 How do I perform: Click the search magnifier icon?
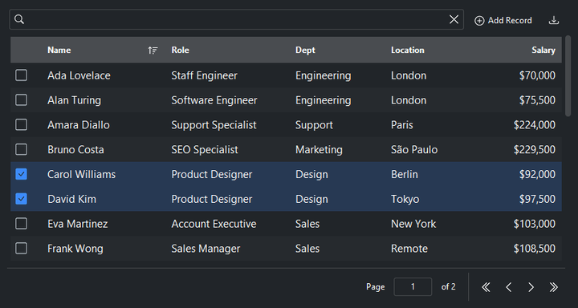pos(19,19)
